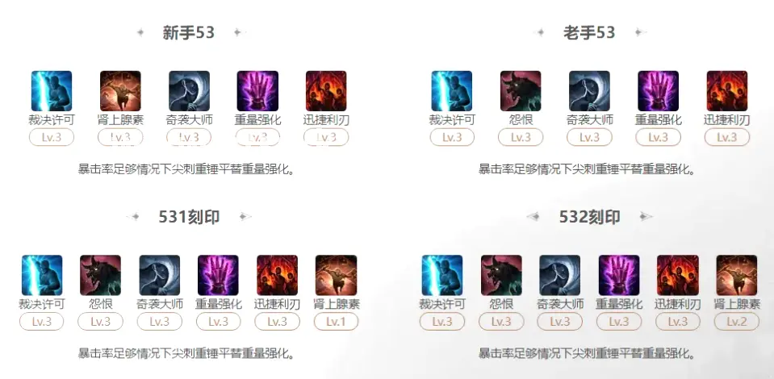Click the 老手53 heading
Screen dimensions: 774x379
pos(589,32)
